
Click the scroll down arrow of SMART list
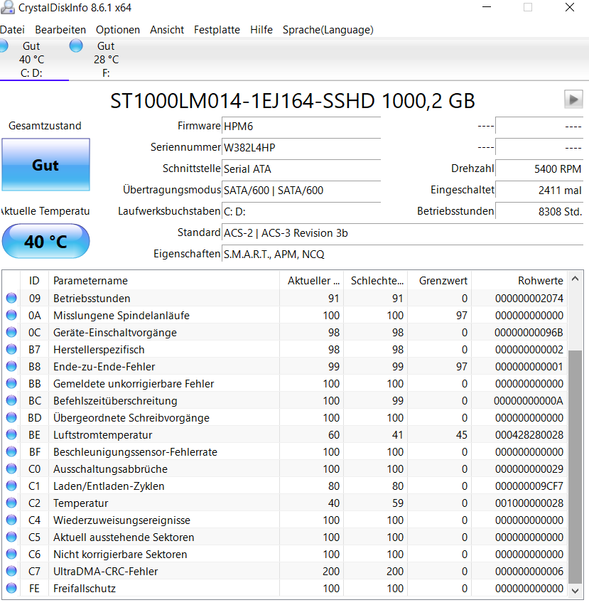click(x=575, y=591)
